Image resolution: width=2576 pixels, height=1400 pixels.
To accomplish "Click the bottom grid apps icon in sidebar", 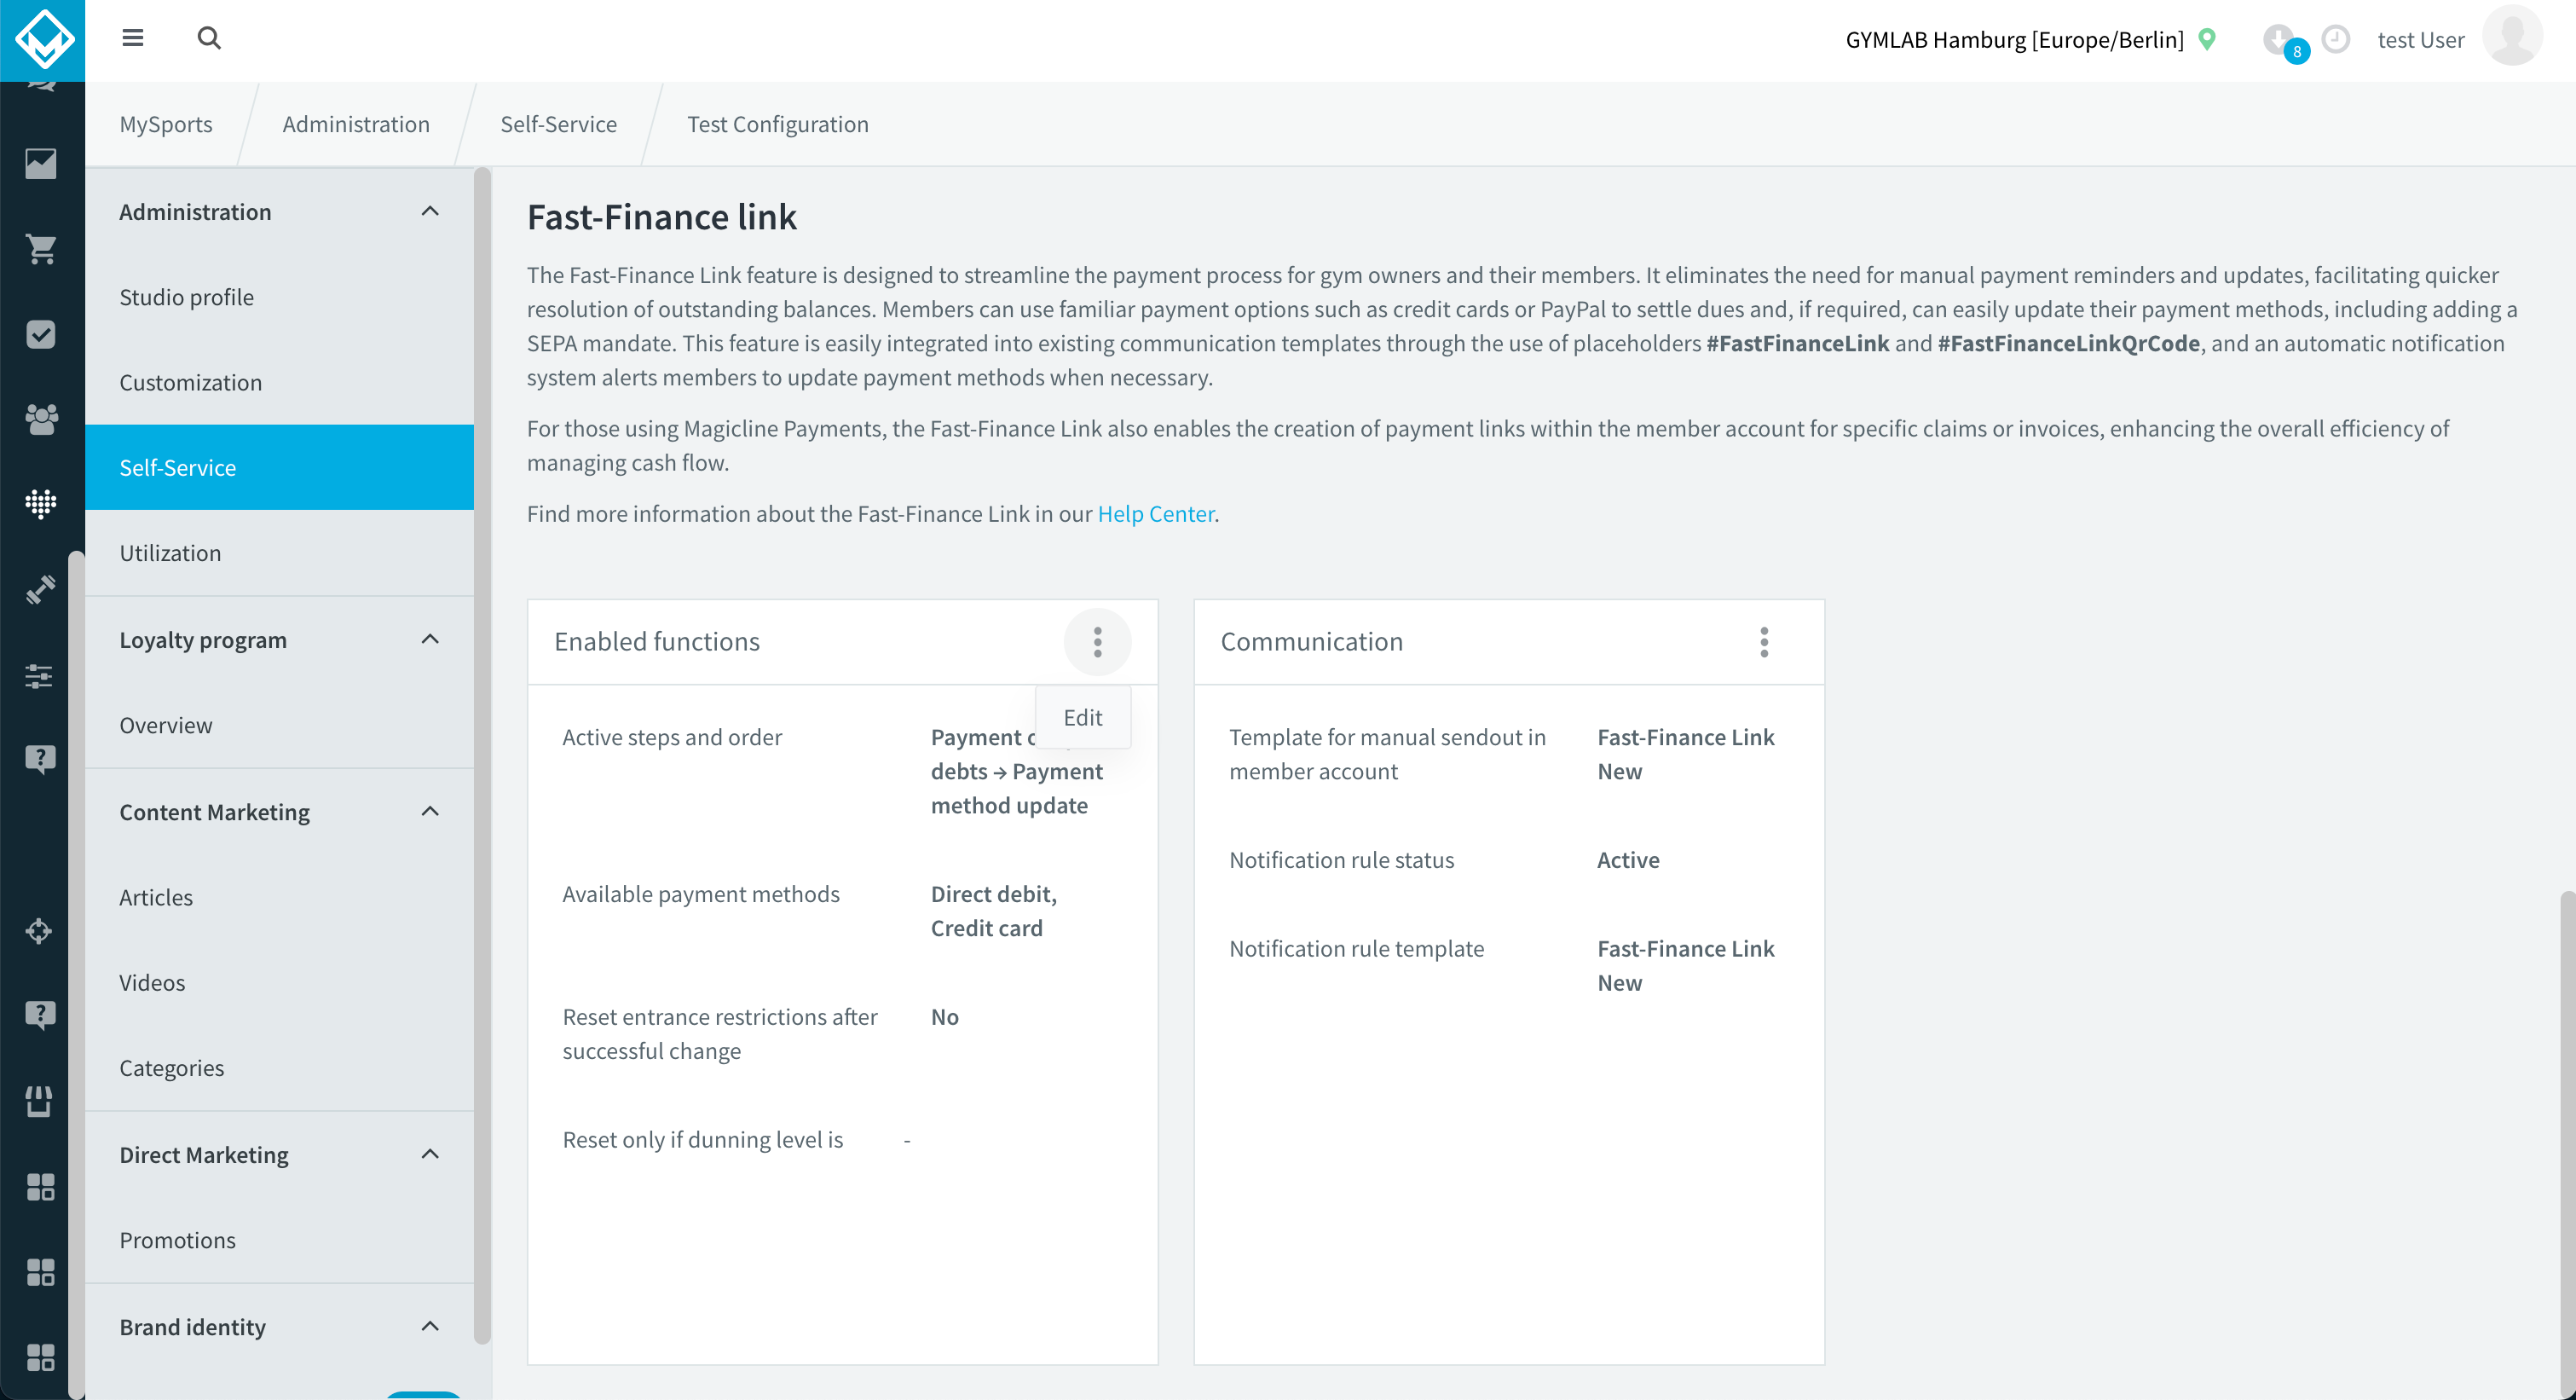I will click(x=41, y=1357).
